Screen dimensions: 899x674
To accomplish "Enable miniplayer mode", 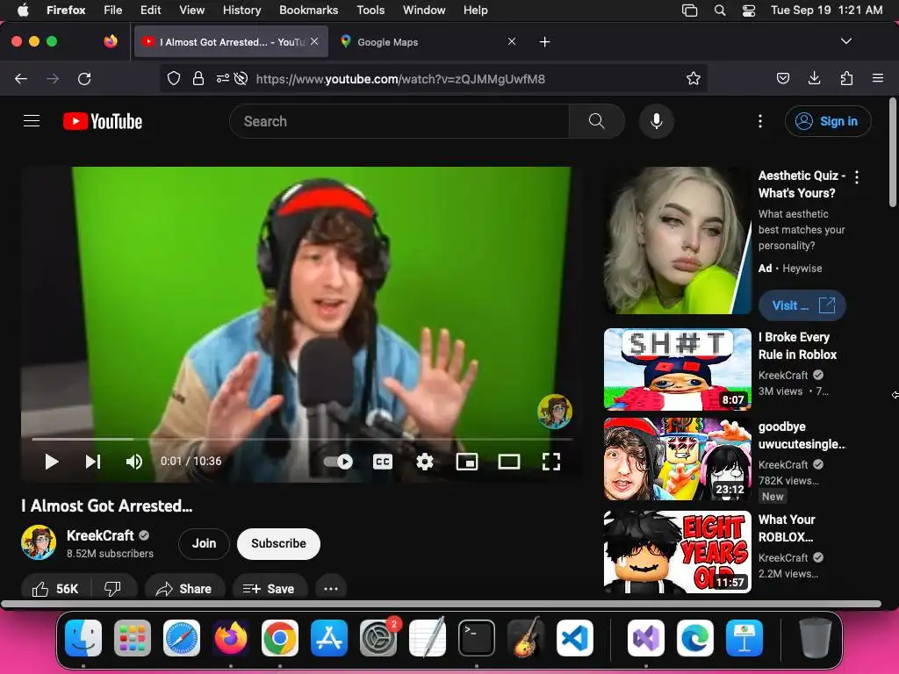I will [x=467, y=462].
